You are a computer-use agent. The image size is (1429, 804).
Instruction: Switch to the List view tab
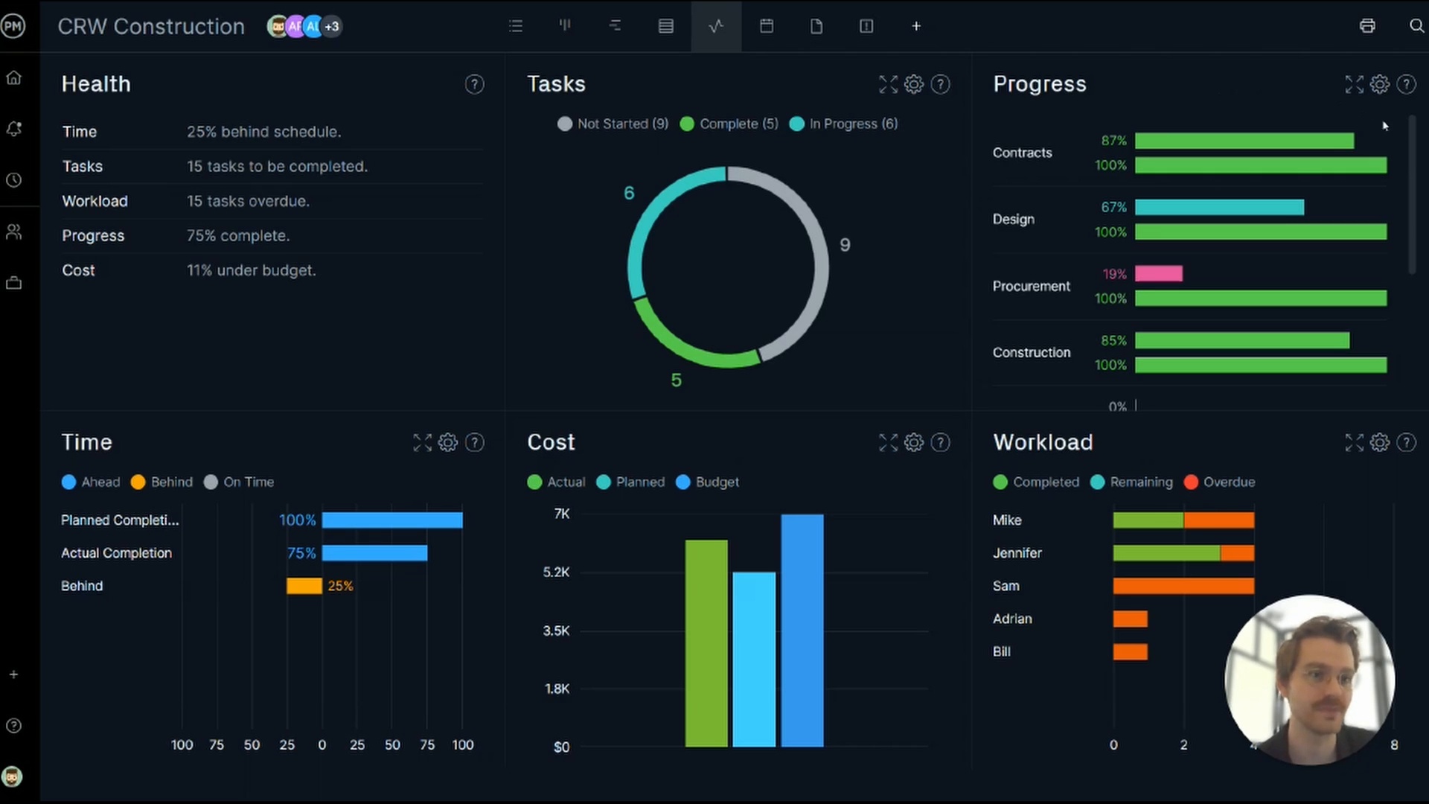pyautogui.click(x=516, y=26)
